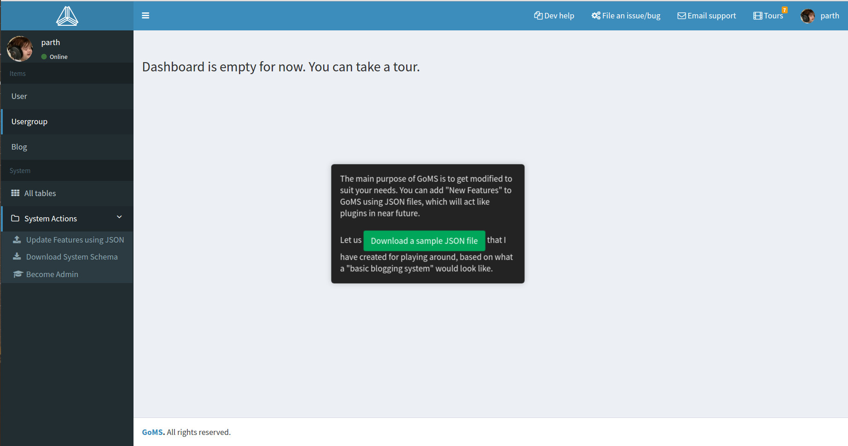Open the Tours notification badge

point(784,10)
